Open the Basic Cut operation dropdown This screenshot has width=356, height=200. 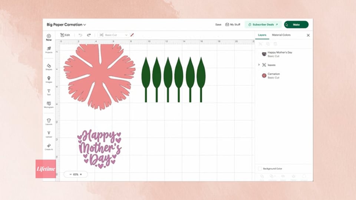coord(113,35)
